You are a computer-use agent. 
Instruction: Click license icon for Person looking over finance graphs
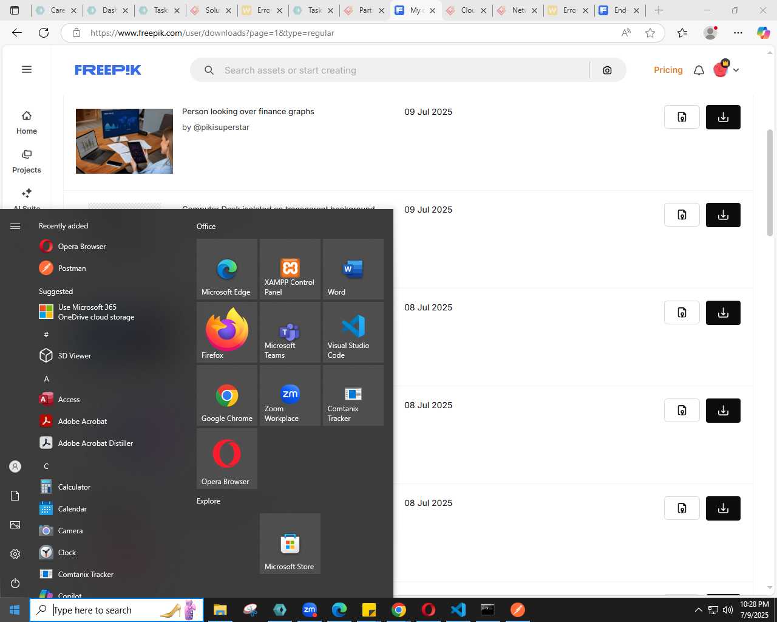pyautogui.click(x=682, y=117)
